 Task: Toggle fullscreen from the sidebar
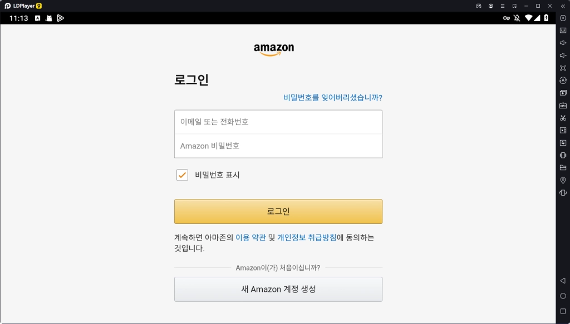[563, 68]
